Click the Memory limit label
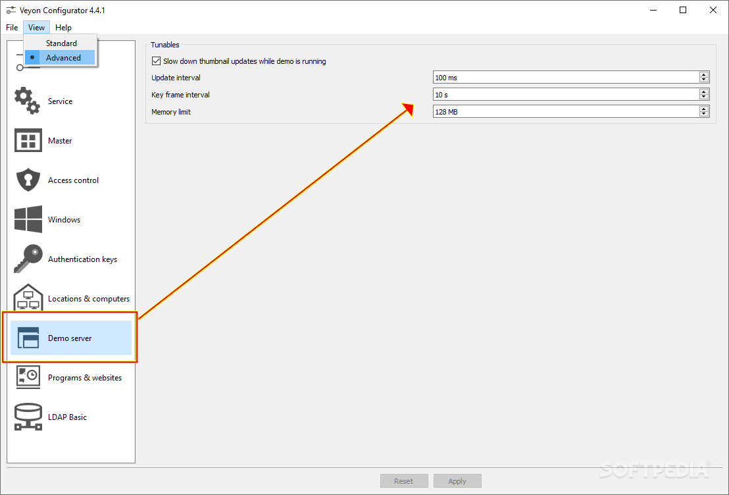The image size is (729, 495). click(171, 112)
